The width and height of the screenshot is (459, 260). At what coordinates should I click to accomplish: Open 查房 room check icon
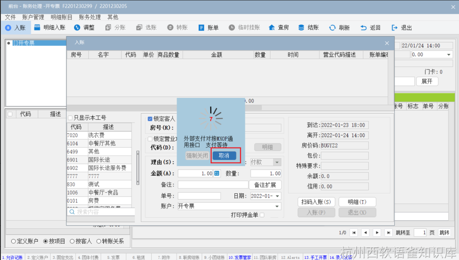coord(272,27)
